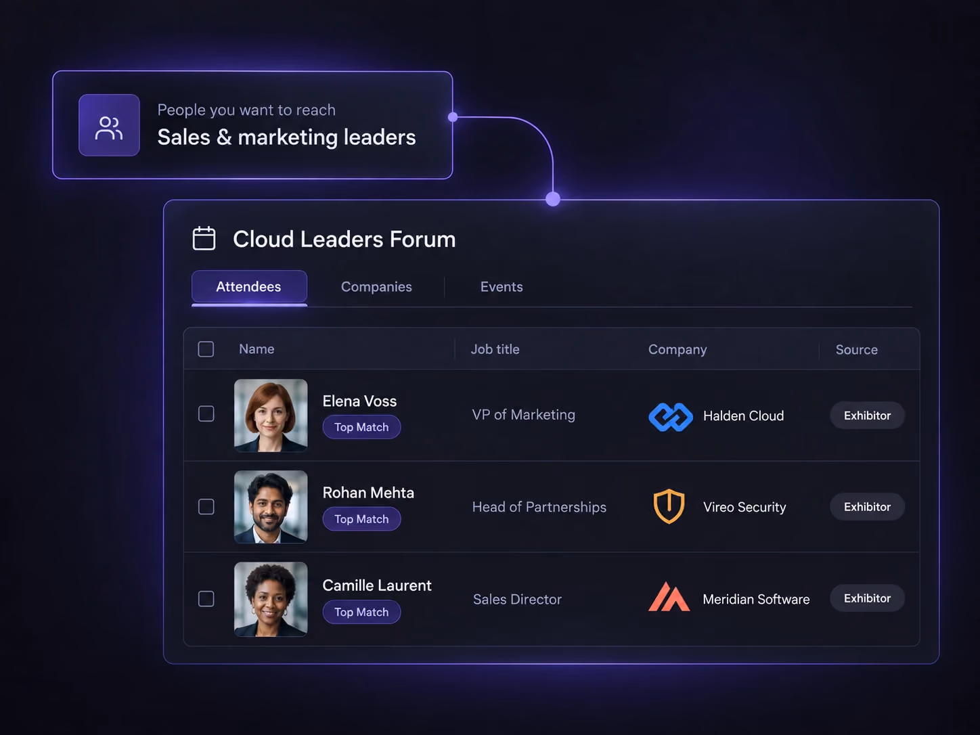This screenshot has height=735, width=980.
Task: Click the VP of Marketing job title
Action: (x=524, y=415)
